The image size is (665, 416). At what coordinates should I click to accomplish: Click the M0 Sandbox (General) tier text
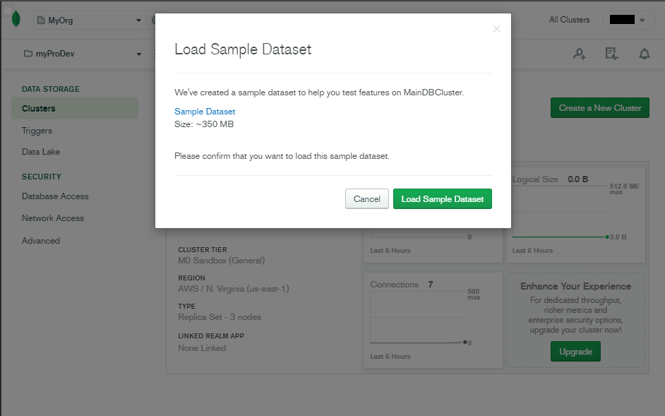(222, 260)
